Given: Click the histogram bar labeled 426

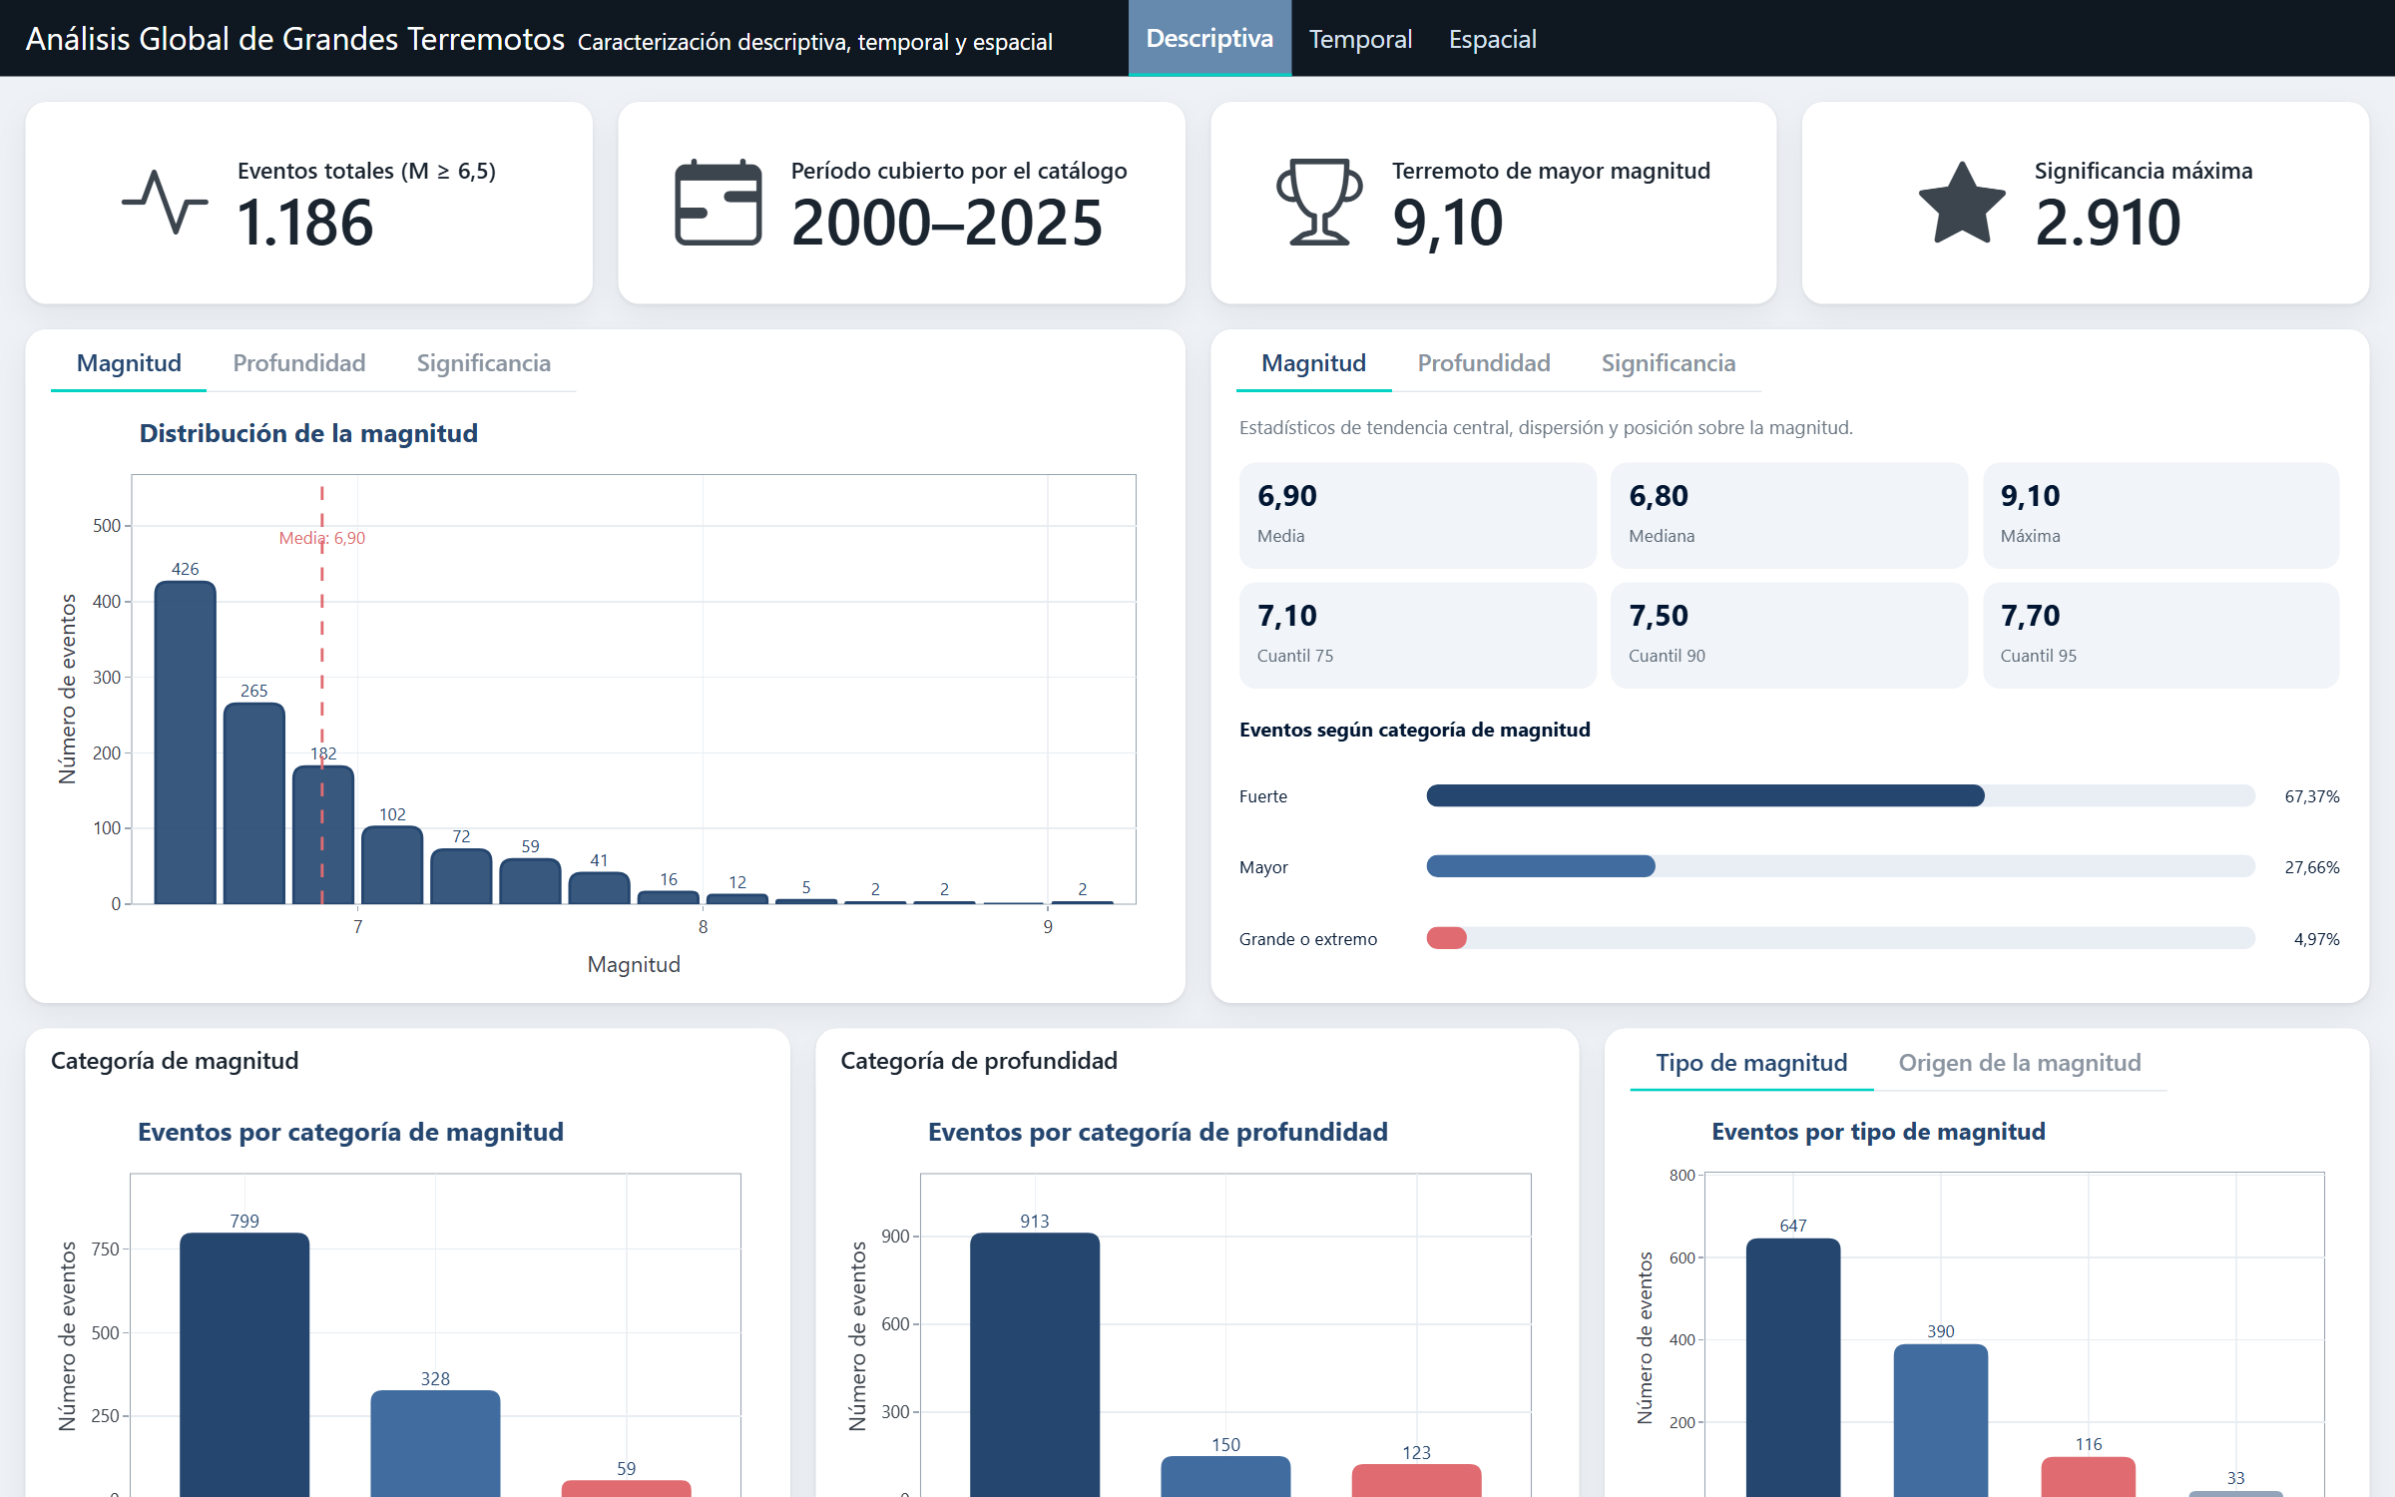Looking at the screenshot, I should click(x=186, y=743).
